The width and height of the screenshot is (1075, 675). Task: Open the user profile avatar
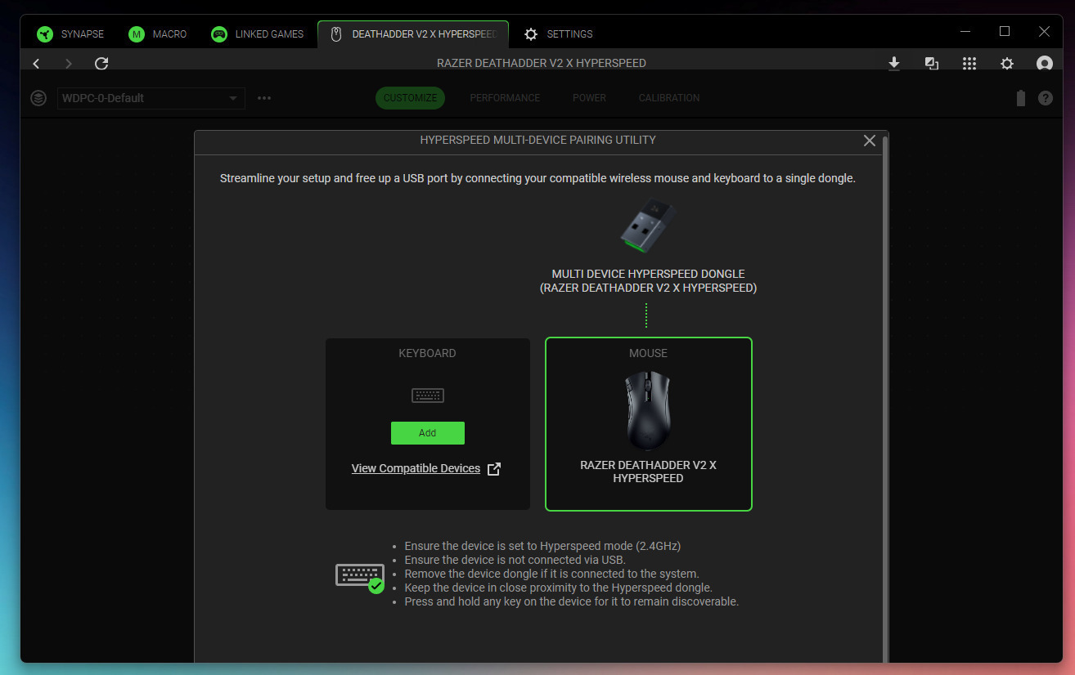pos(1044,64)
